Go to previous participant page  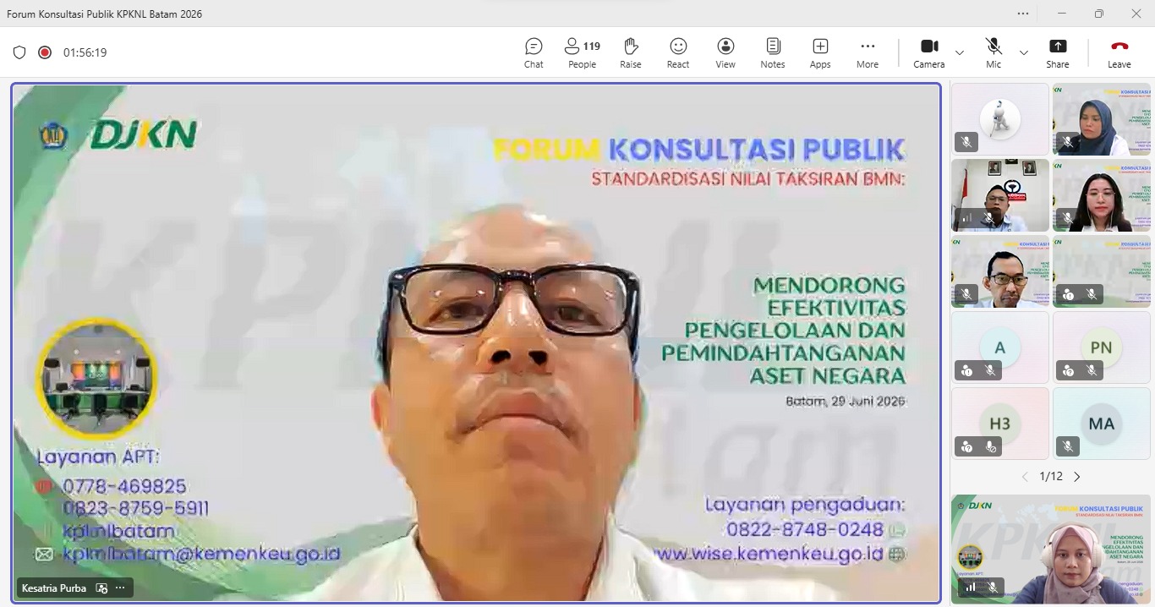click(x=1025, y=477)
